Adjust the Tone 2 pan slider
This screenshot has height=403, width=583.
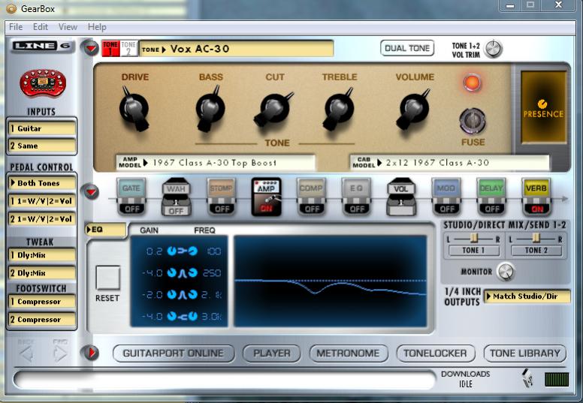click(536, 239)
